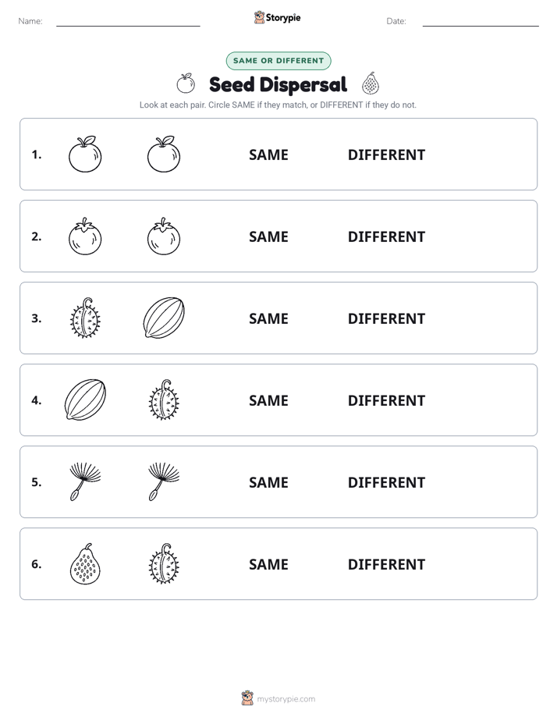Click the dotted pear fruit in row 6

point(85,563)
